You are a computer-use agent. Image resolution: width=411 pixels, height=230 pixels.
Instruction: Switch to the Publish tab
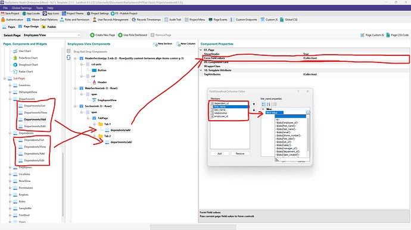tap(49, 27)
